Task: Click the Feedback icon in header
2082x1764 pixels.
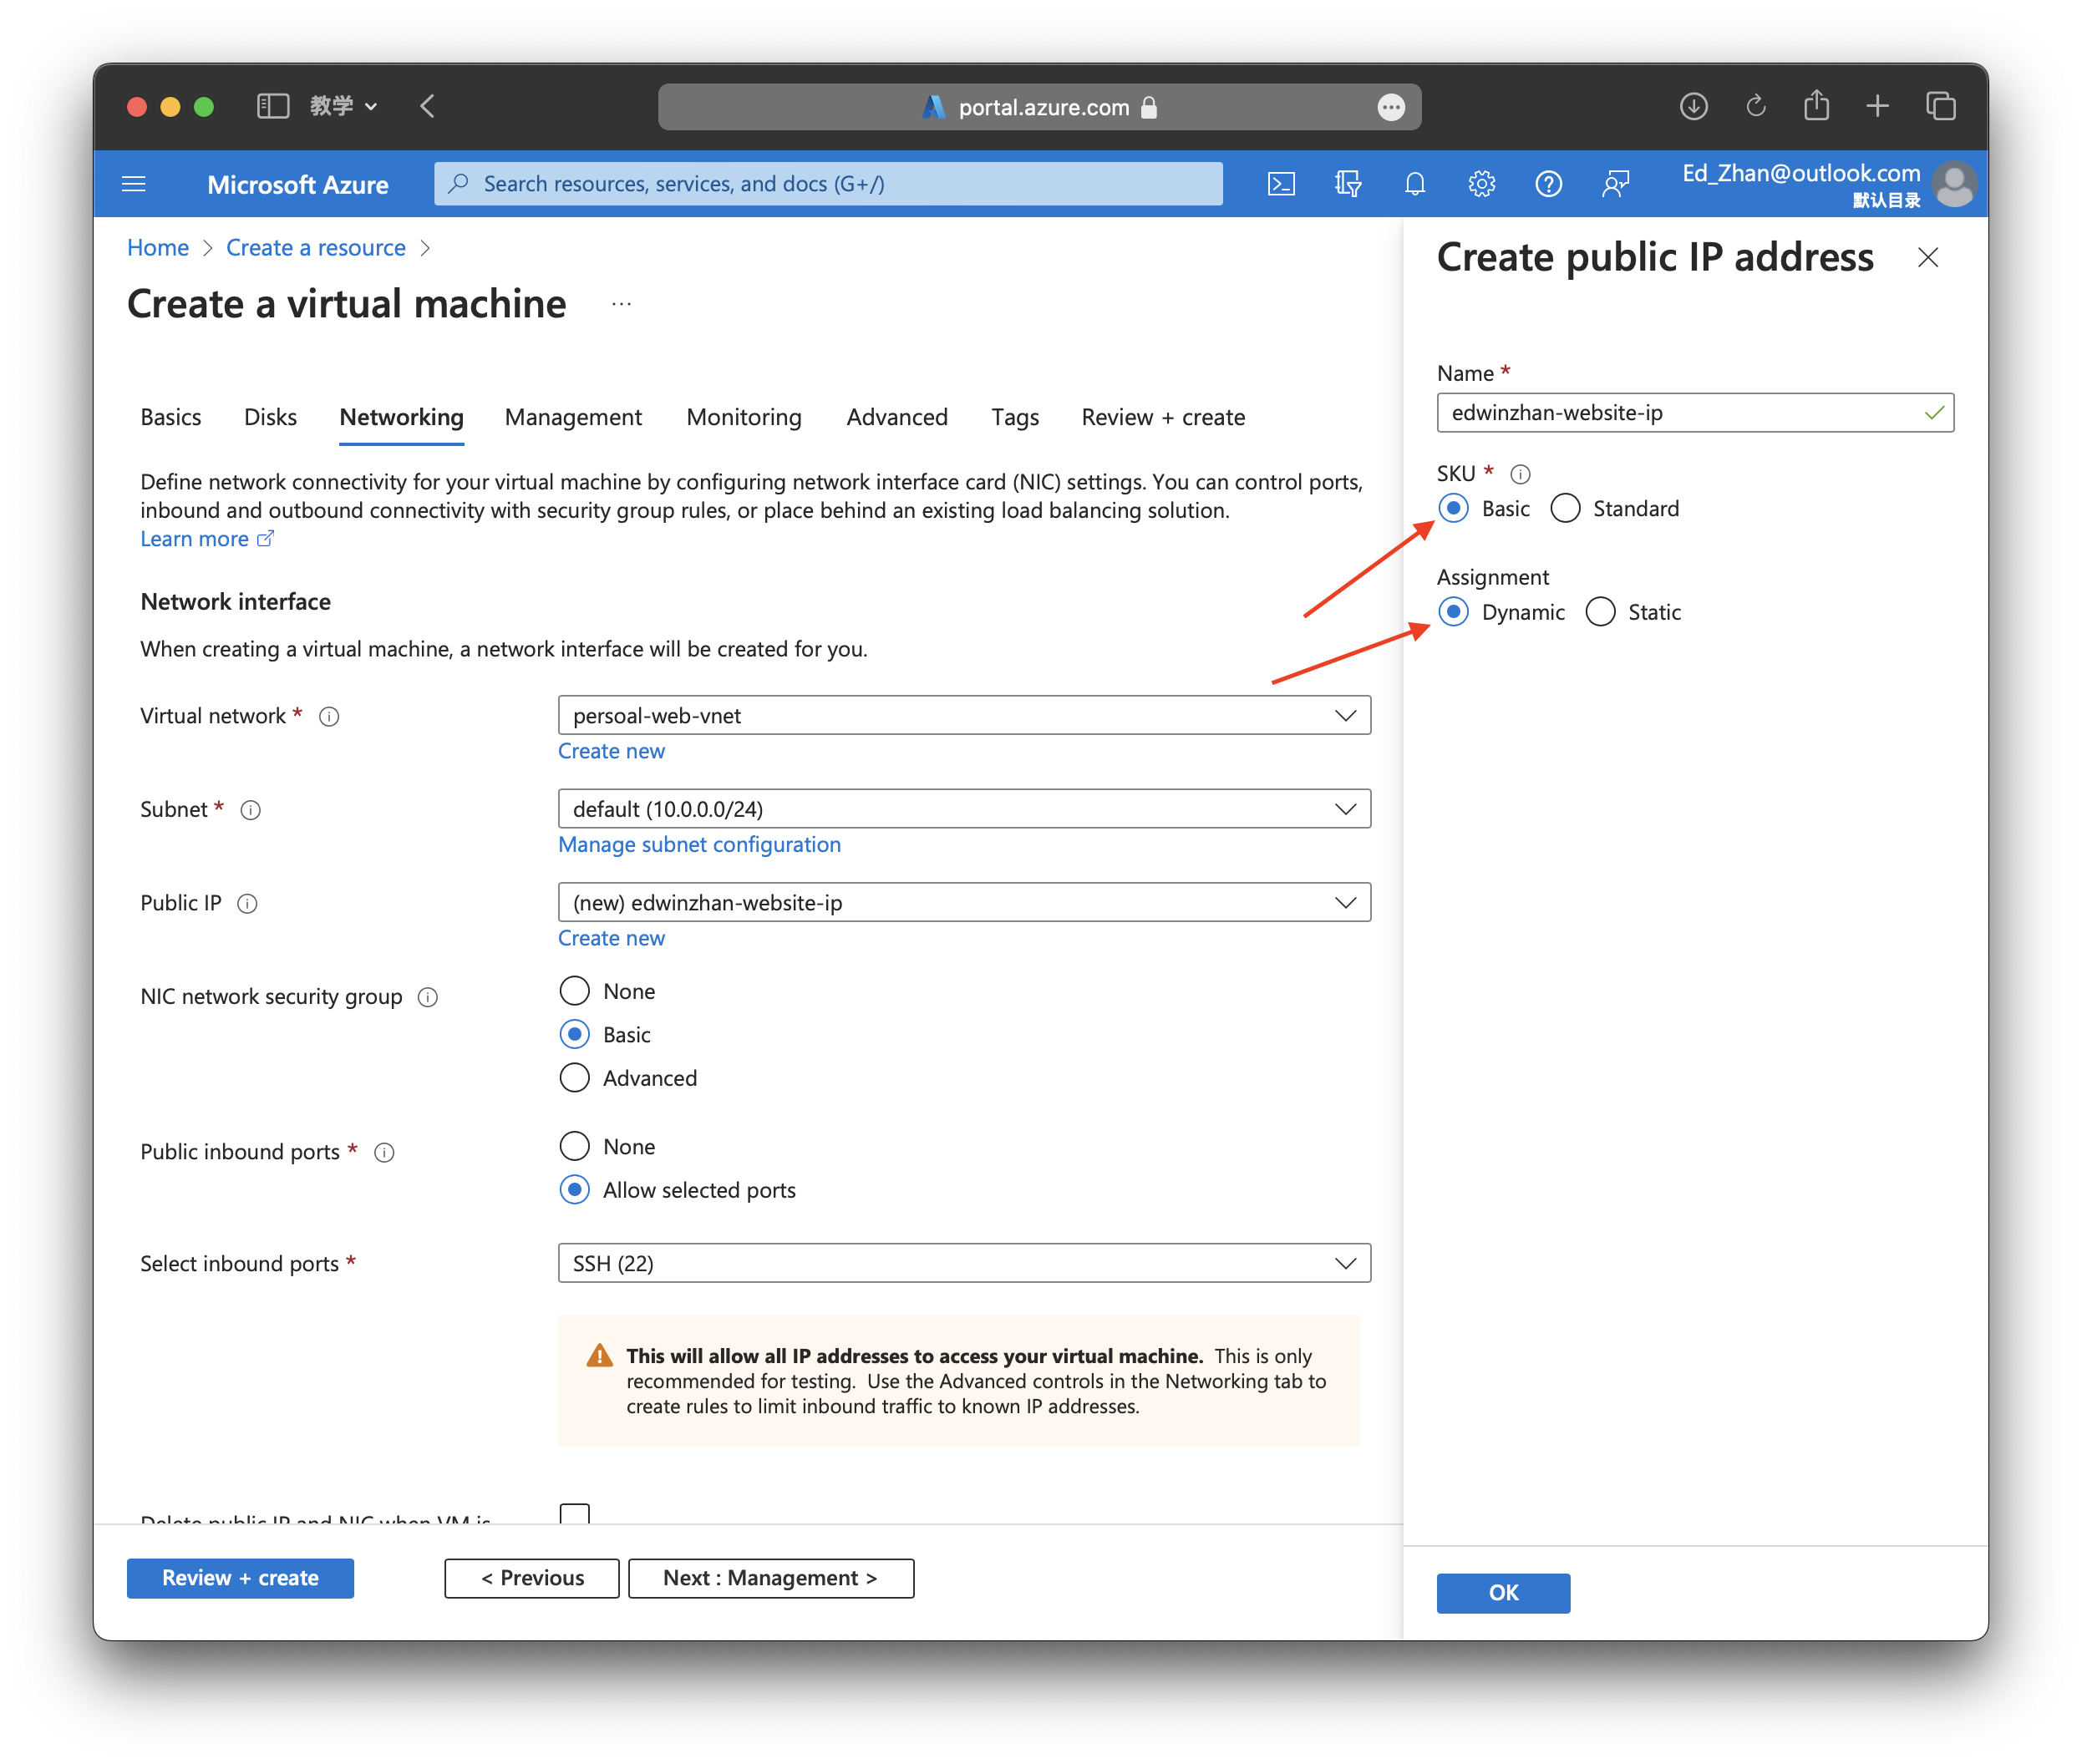Action: point(1615,184)
